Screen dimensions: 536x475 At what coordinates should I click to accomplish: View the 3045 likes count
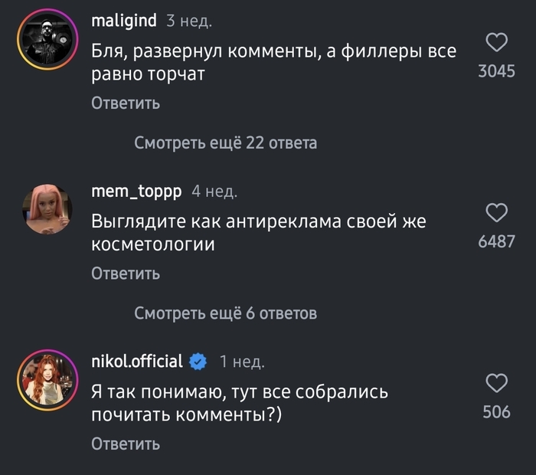(x=496, y=71)
